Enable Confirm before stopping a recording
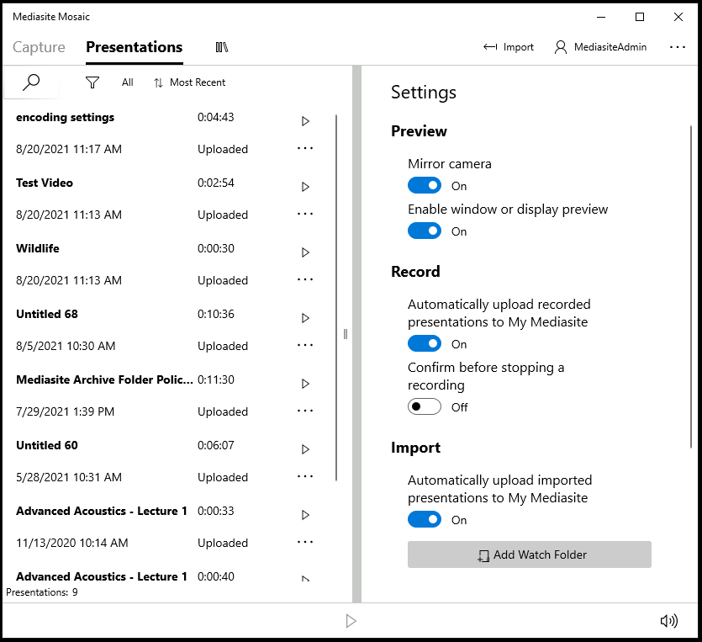Viewport: 702px width, 642px height. point(425,406)
